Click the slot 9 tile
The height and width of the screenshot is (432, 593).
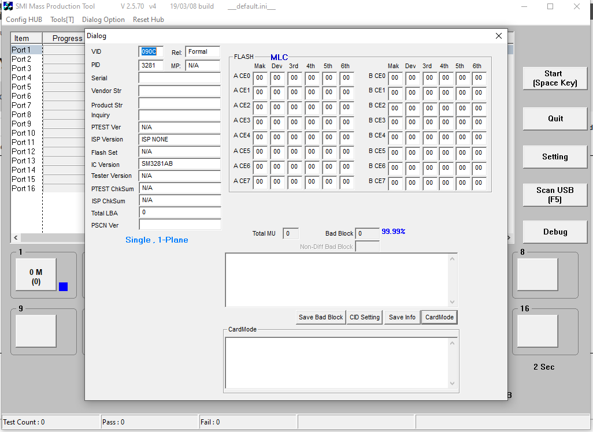36,331
